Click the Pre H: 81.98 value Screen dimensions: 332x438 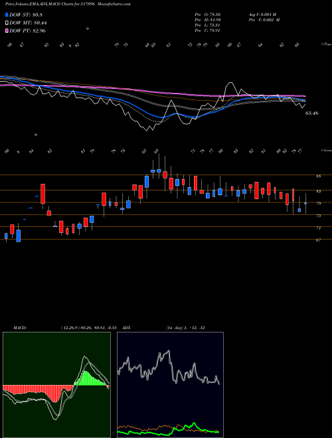[x=207, y=20]
